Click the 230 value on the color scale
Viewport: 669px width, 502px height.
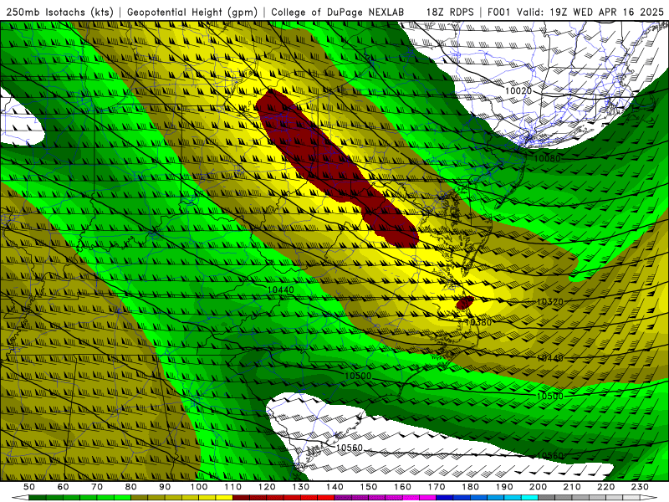coord(640,487)
